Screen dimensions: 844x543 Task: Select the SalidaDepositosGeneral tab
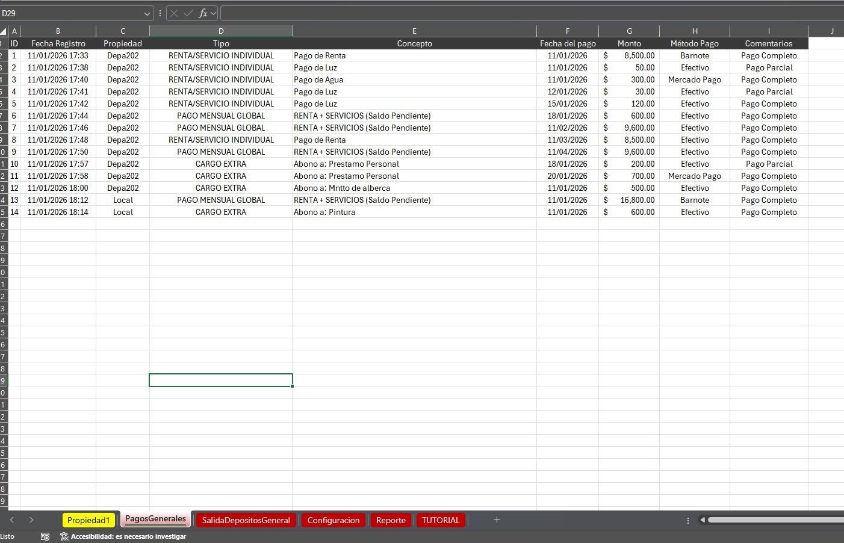[246, 520]
